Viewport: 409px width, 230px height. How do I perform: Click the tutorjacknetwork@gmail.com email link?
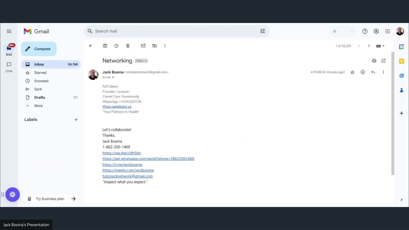pyautogui.click(x=127, y=176)
